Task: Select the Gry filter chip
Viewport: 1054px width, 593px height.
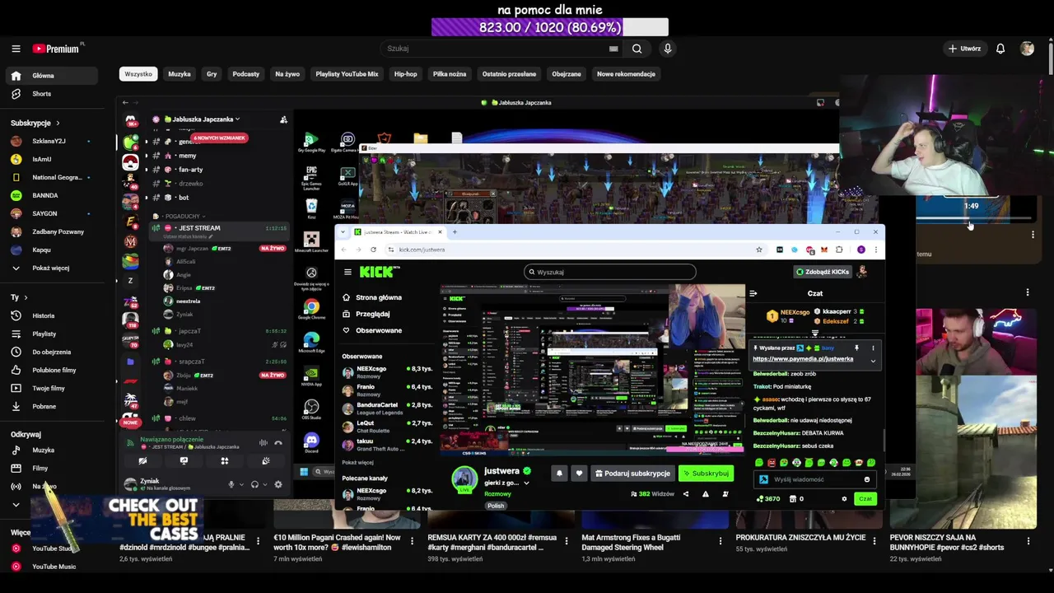Action: click(x=212, y=74)
